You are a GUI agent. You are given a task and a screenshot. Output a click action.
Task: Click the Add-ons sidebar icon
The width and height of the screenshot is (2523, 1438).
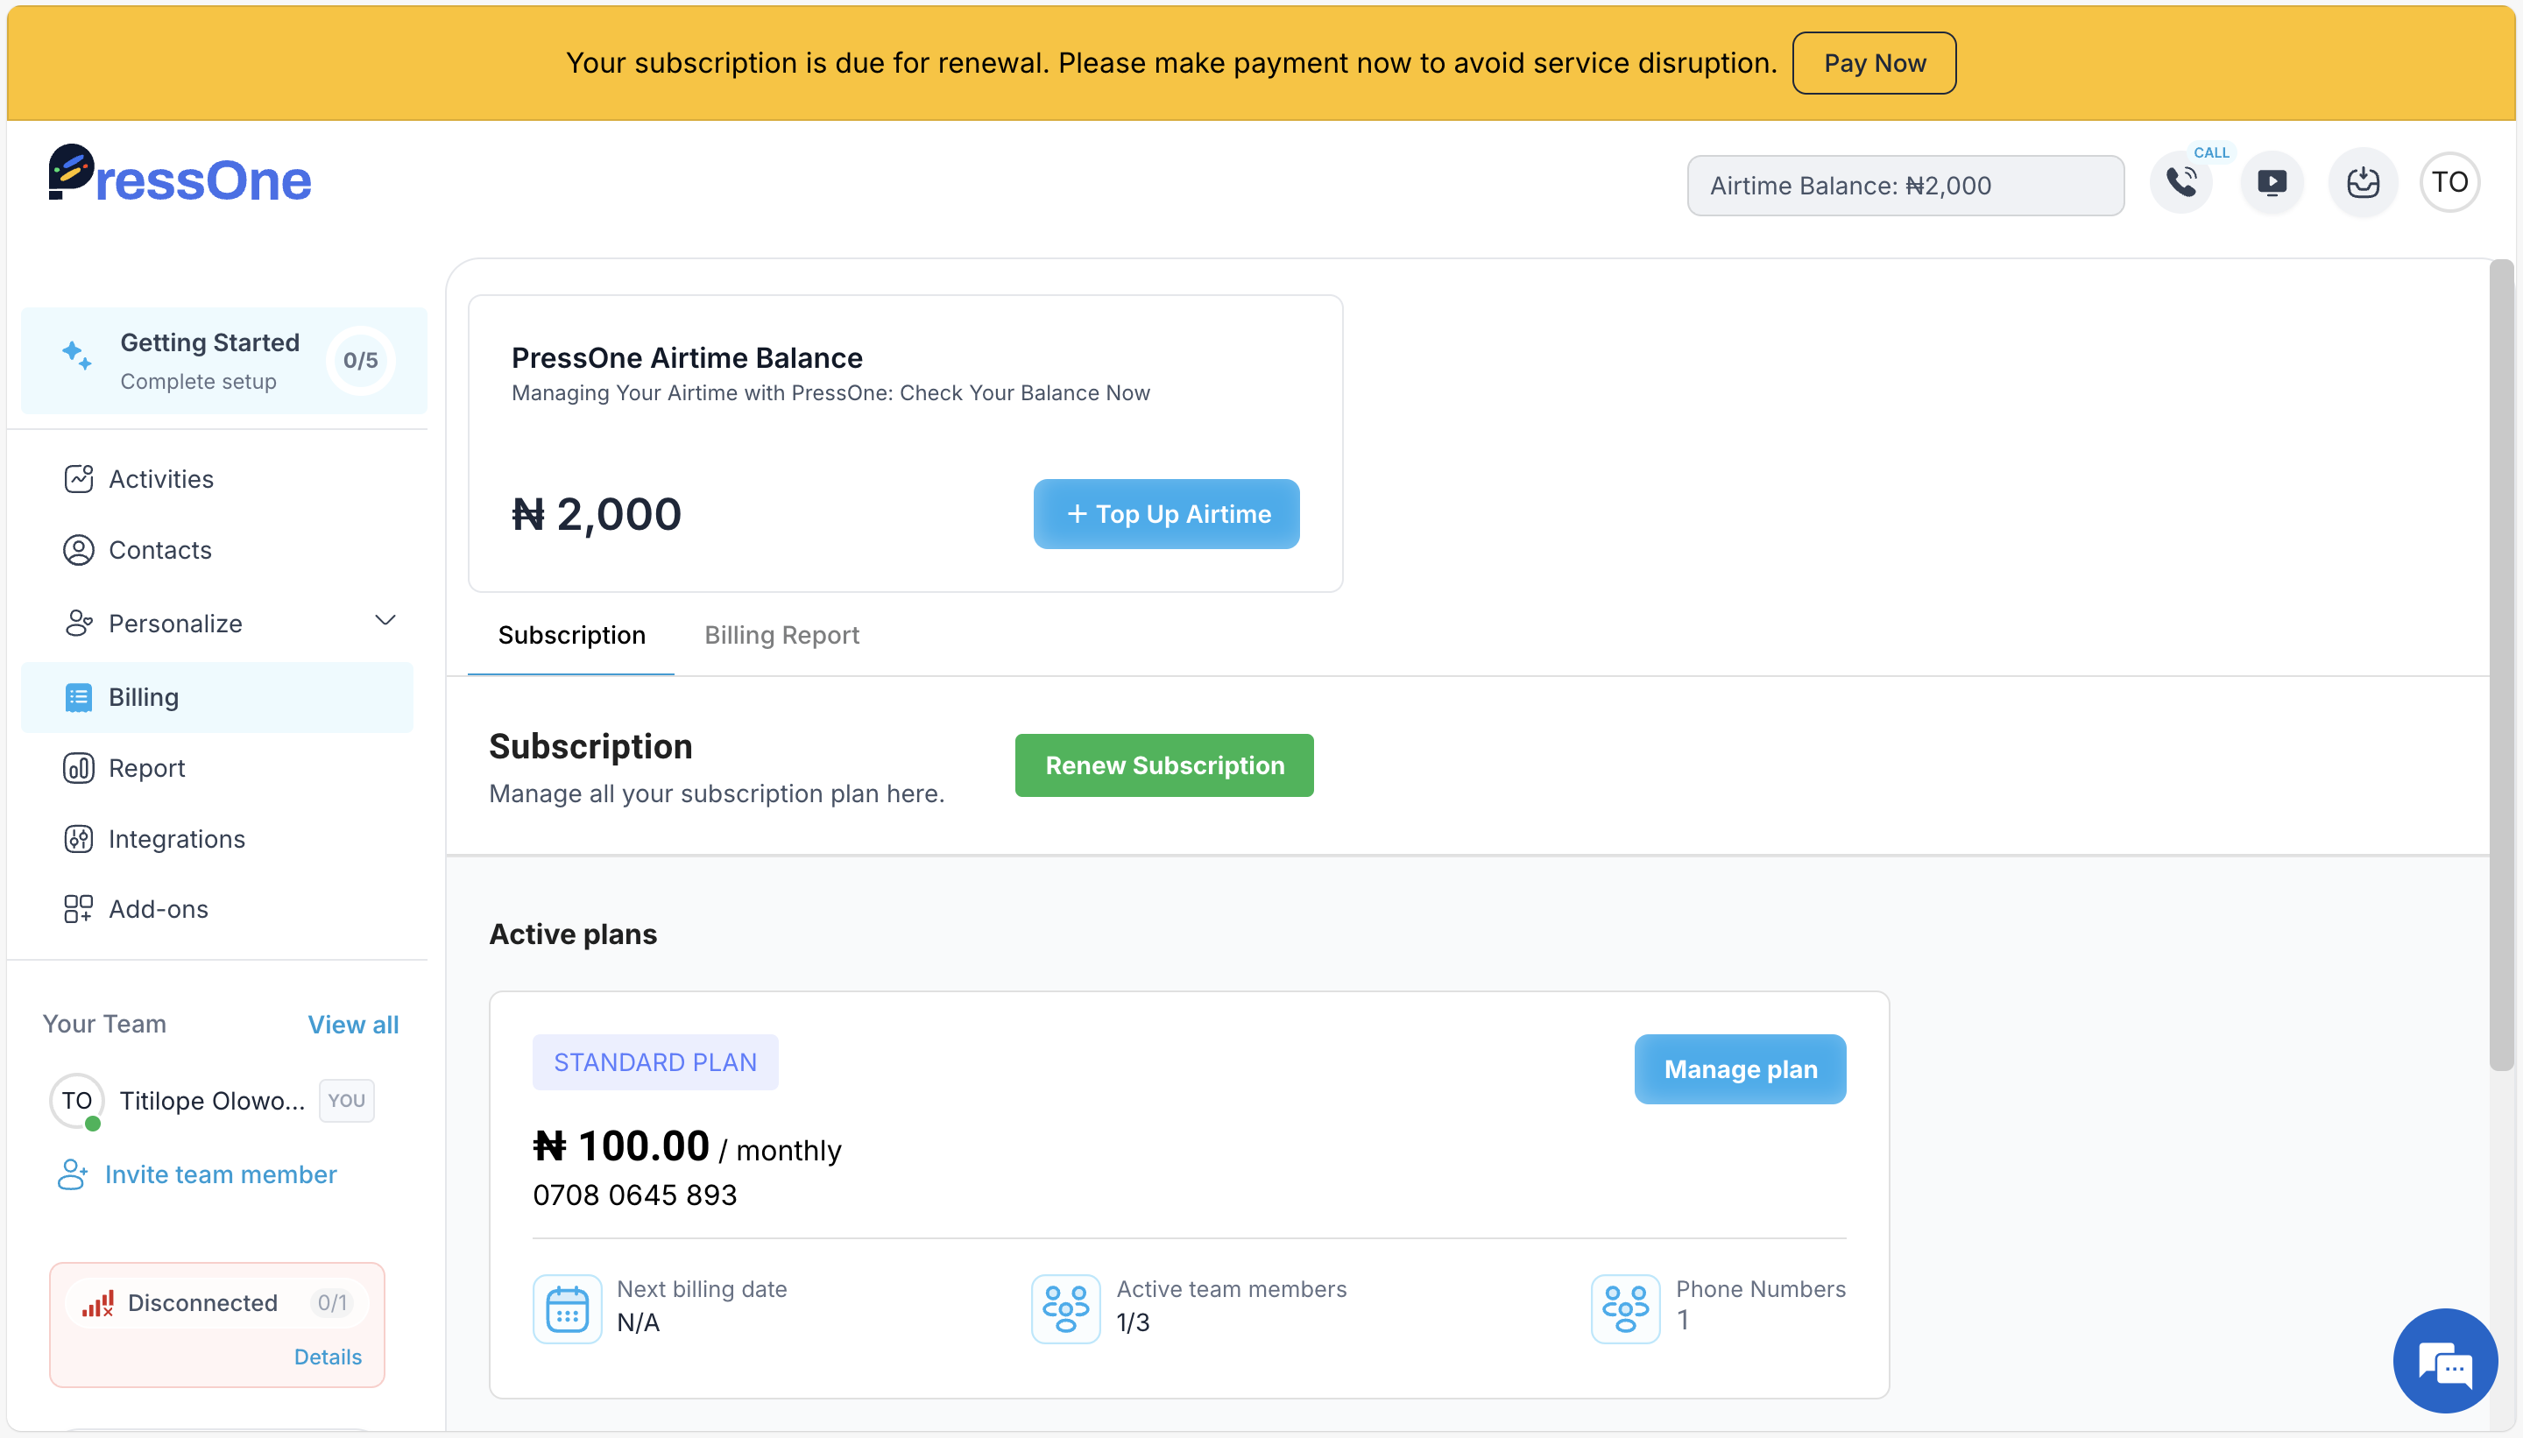[x=78, y=909]
